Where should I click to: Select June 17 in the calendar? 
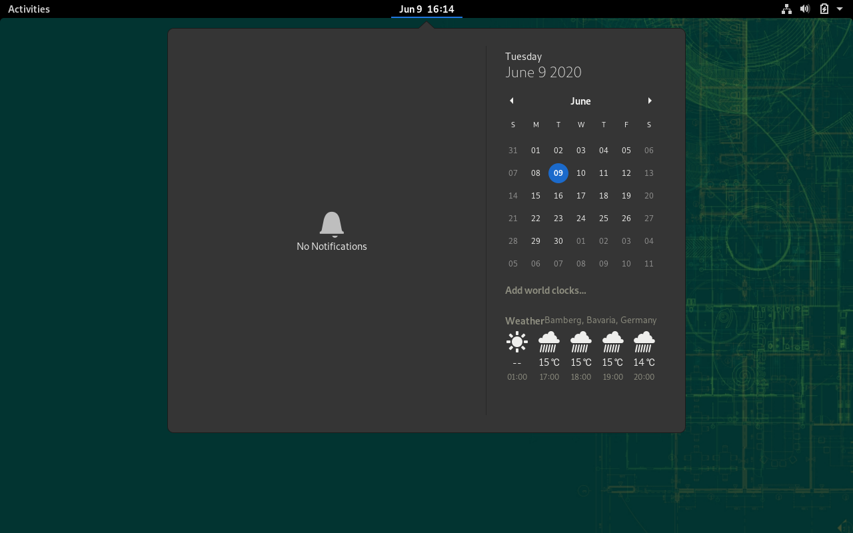click(x=581, y=196)
